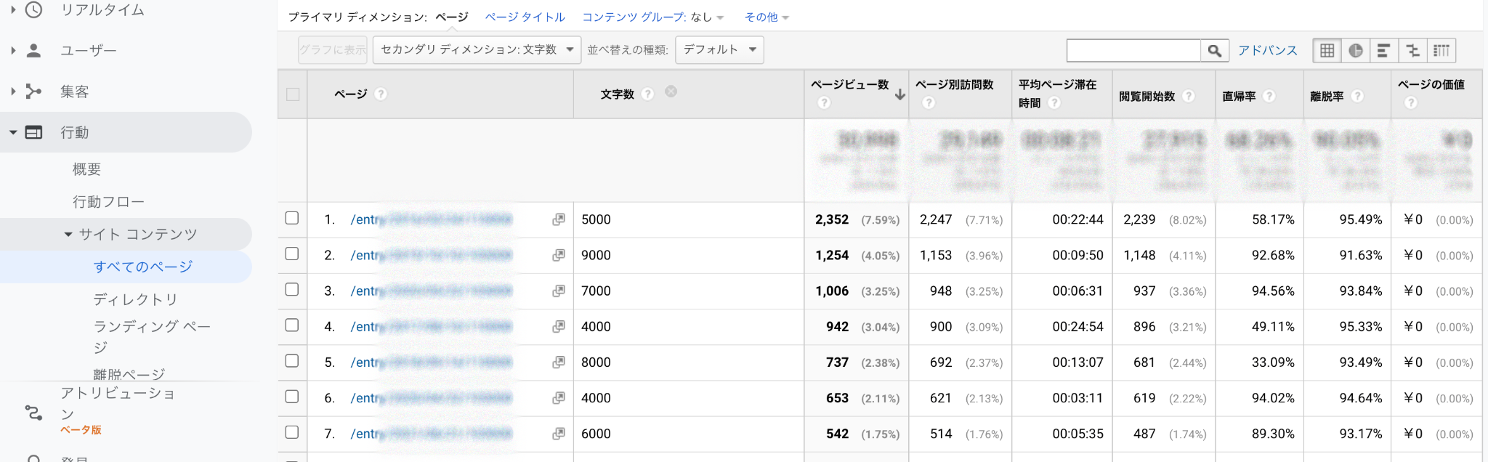Sort by ページビュー数 column header

coord(850,85)
